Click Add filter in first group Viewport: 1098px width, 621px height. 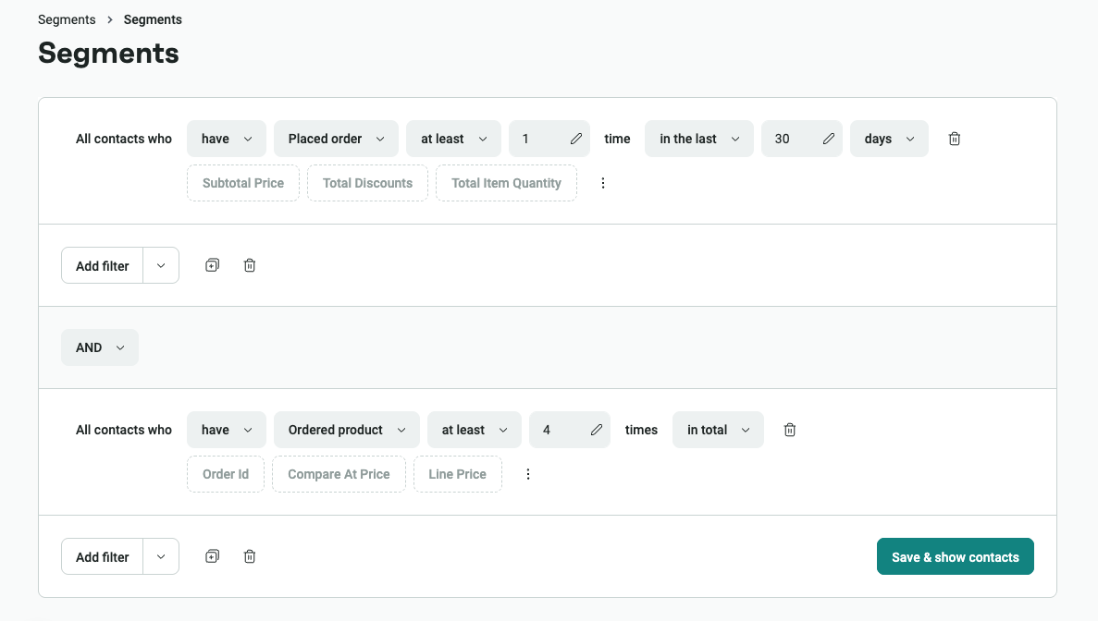[103, 266]
